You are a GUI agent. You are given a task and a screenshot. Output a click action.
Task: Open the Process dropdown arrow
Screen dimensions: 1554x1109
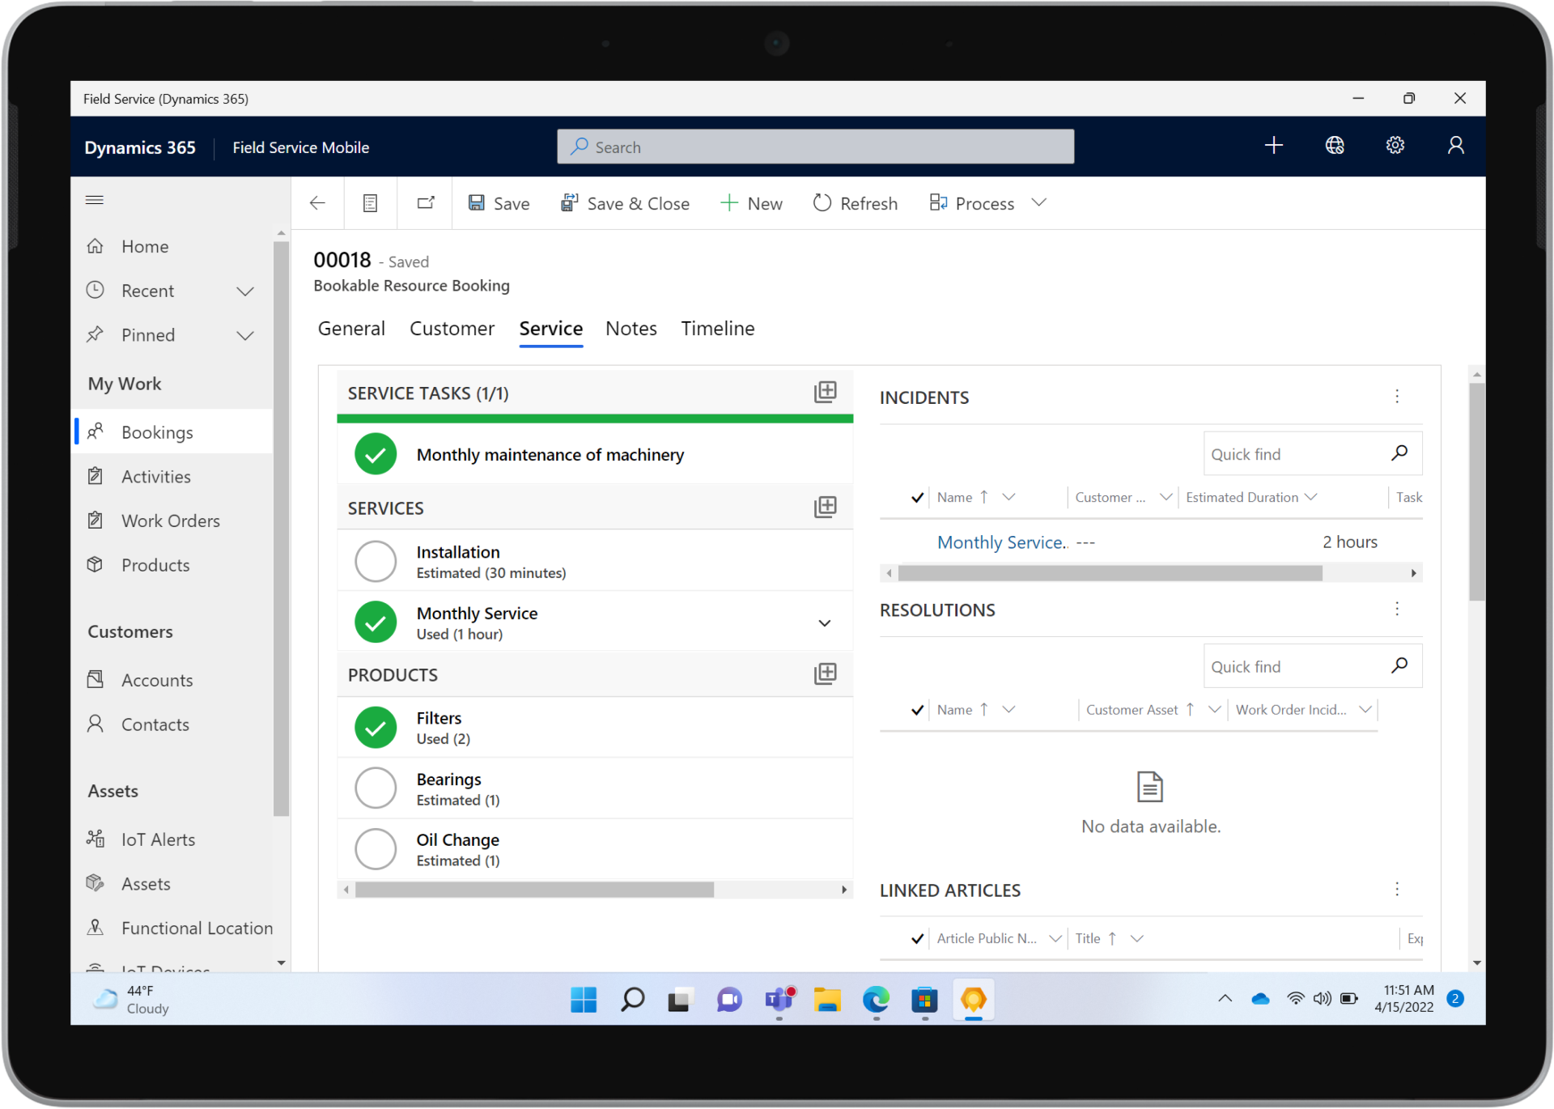coord(1039,202)
